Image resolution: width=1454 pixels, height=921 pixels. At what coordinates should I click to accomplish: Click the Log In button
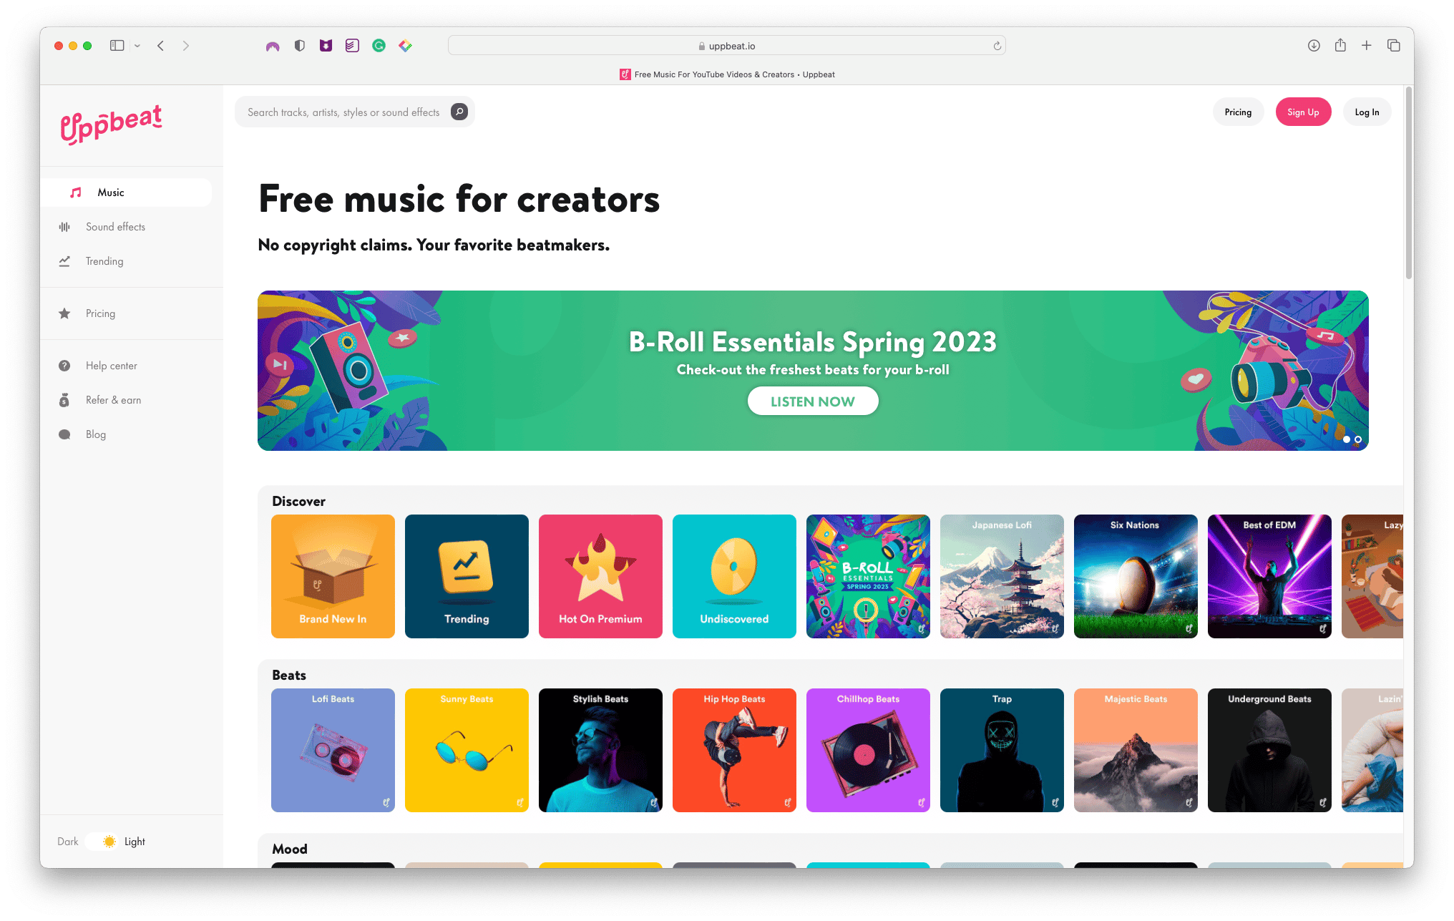pyautogui.click(x=1367, y=112)
